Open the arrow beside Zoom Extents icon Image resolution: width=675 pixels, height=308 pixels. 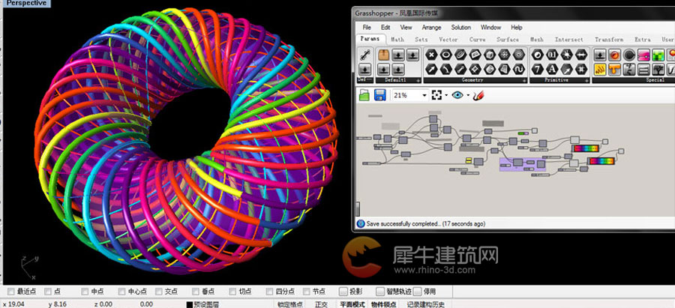click(446, 95)
